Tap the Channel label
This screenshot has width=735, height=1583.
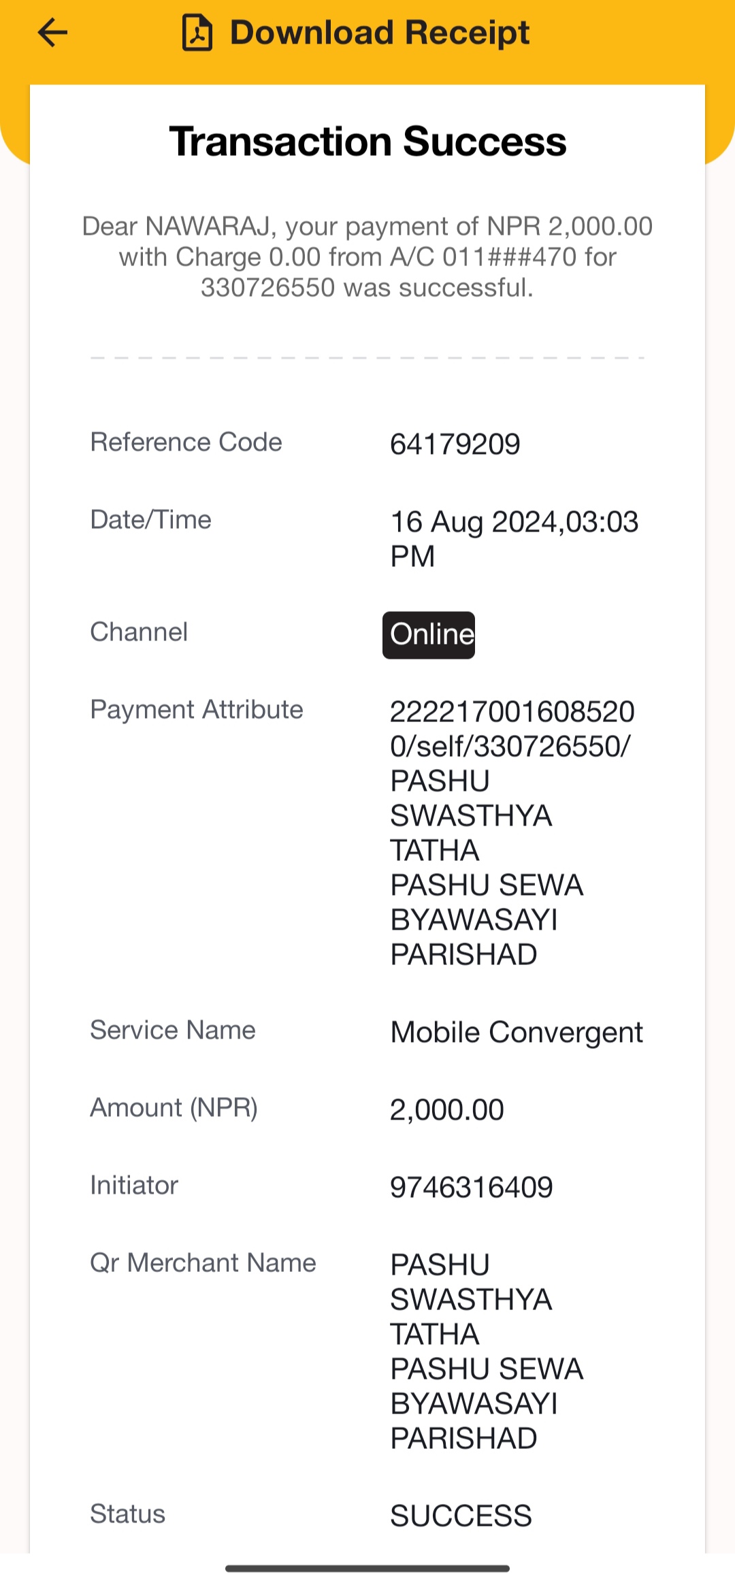[139, 632]
